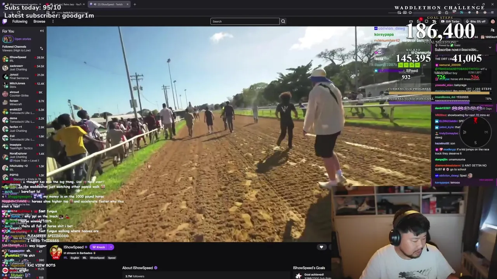Open the browser hamburger menu
This screenshot has width=497, height=279.
coord(492,12)
